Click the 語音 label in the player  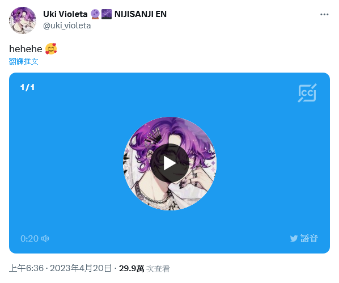pyautogui.click(x=309, y=238)
